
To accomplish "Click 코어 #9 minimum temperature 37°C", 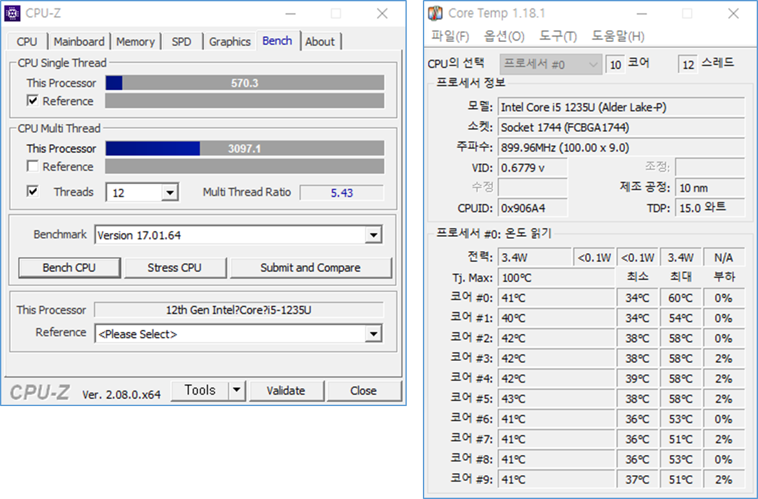I will [637, 480].
